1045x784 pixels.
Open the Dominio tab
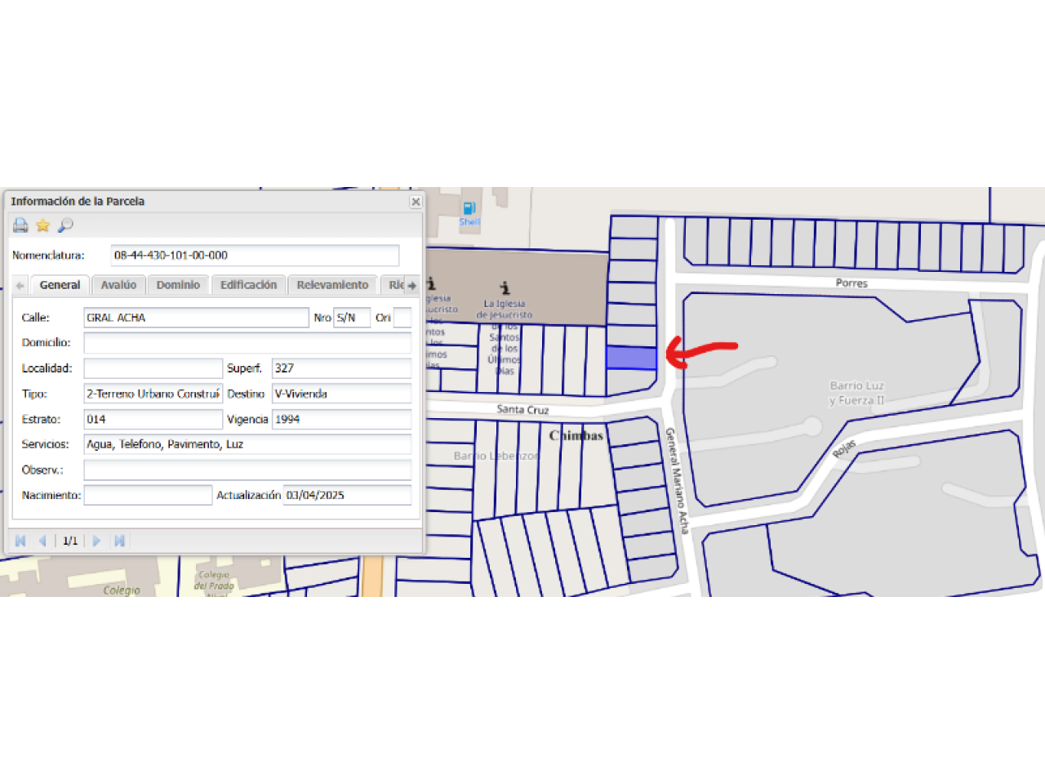(x=178, y=285)
